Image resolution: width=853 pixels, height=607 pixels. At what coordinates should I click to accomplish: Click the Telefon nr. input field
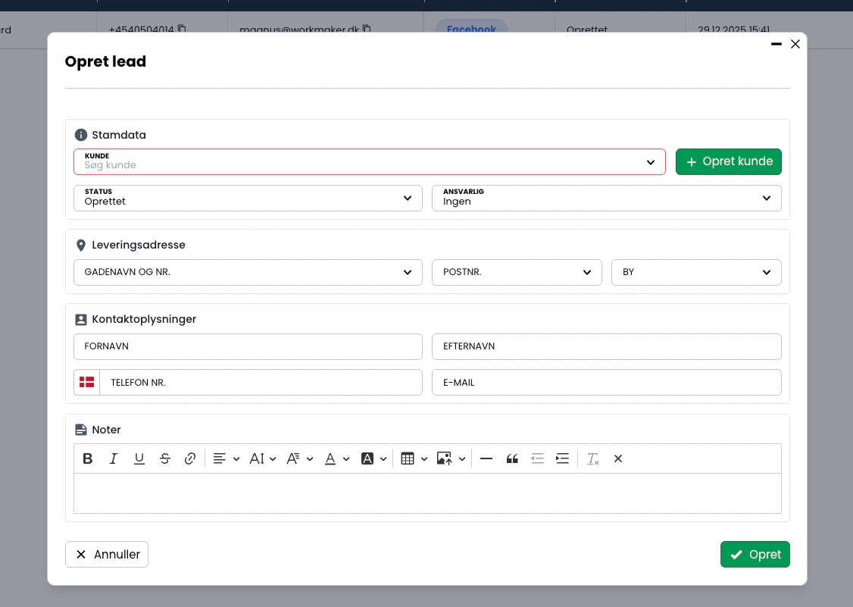pos(261,382)
